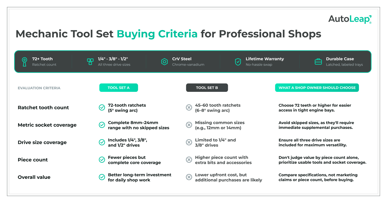387x203 pixels.
Task: Click the Overall value row label
Action: pyautogui.click(x=34, y=177)
